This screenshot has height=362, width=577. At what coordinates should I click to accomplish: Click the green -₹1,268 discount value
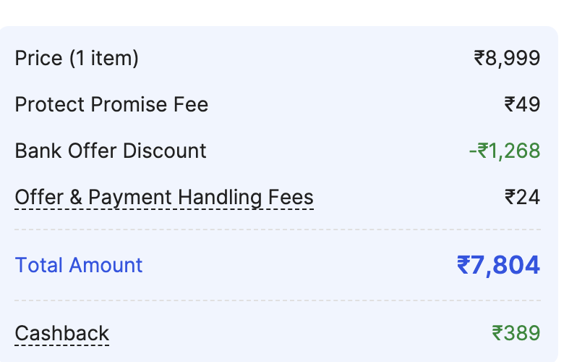[x=504, y=151]
